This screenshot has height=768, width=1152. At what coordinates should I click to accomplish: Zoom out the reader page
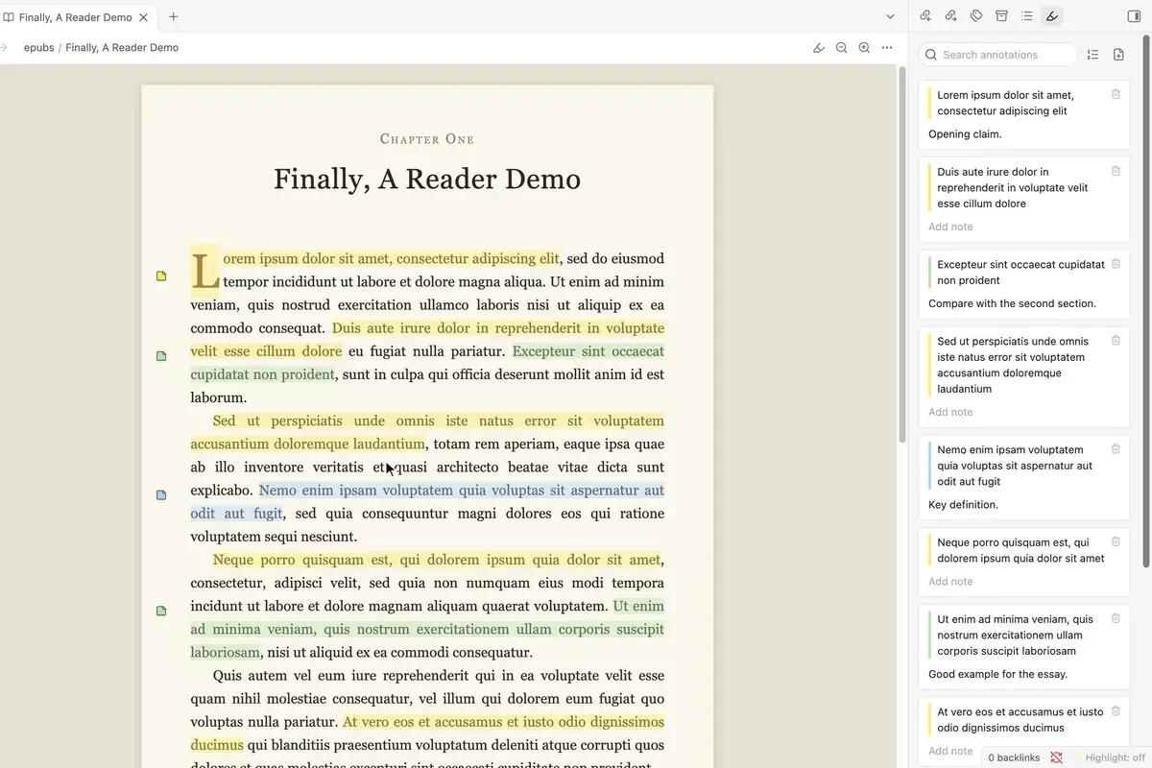click(842, 47)
